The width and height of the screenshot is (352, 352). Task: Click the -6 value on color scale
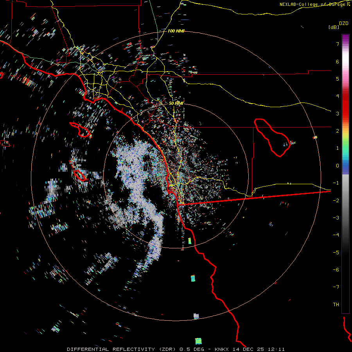(336, 270)
